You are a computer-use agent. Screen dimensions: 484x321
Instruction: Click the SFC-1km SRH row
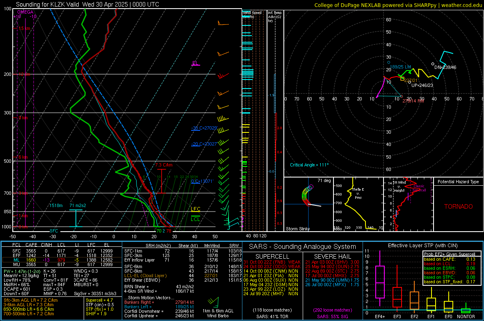(x=183, y=251)
